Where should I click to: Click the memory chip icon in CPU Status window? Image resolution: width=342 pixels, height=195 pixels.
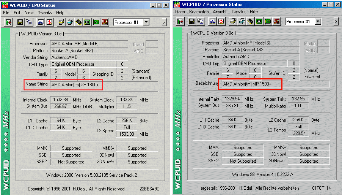78,22
